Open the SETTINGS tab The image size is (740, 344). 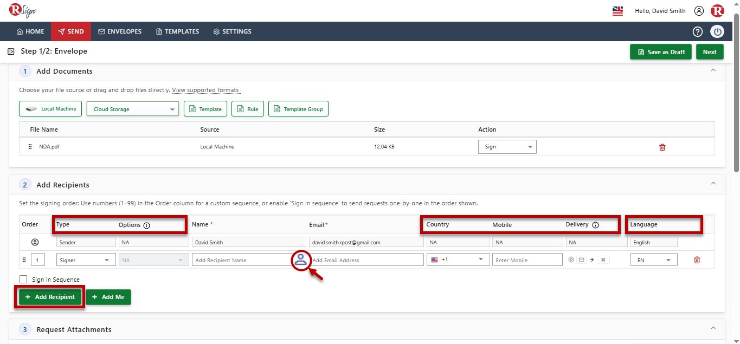(x=232, y=31)
